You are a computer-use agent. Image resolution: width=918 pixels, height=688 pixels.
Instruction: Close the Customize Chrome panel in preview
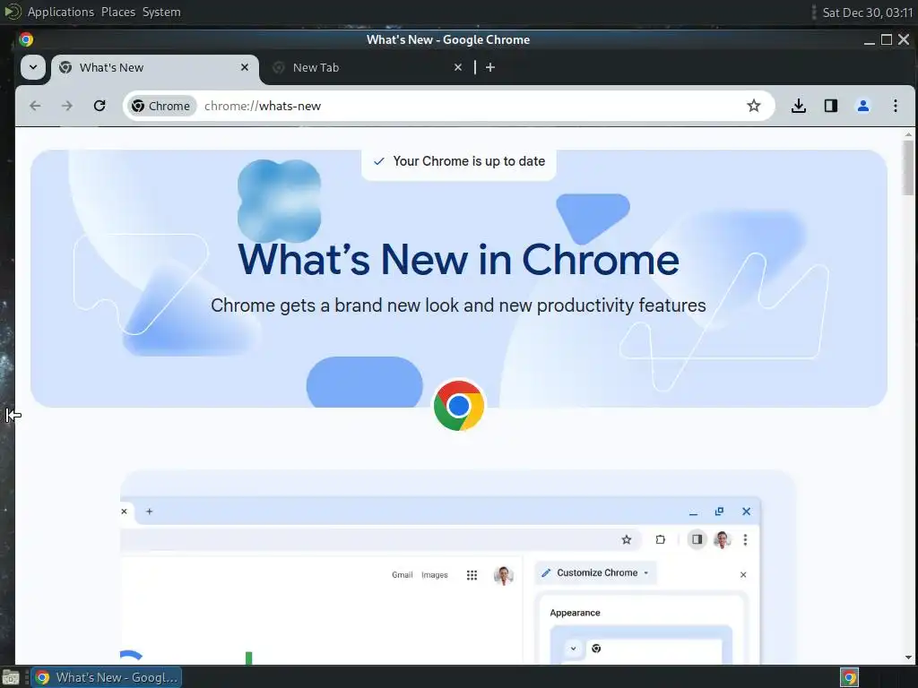[x=743, y=574]
